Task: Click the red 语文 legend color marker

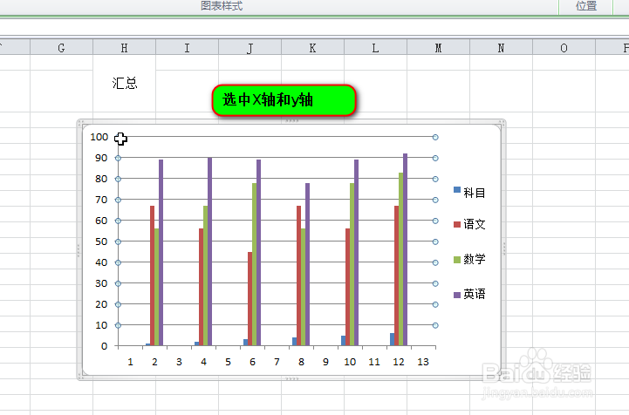Action: [457, 224]
